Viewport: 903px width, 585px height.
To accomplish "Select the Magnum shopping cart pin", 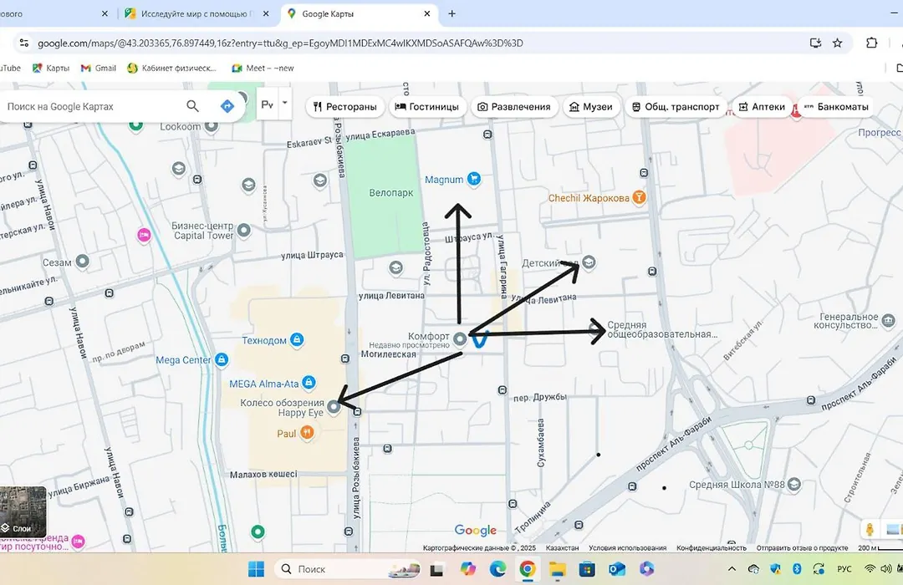I will (x=473, y=179).
